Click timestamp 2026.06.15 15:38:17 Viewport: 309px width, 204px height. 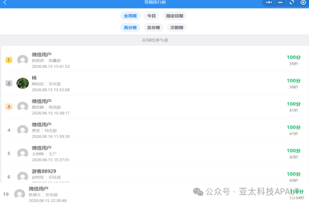[50, 113]
